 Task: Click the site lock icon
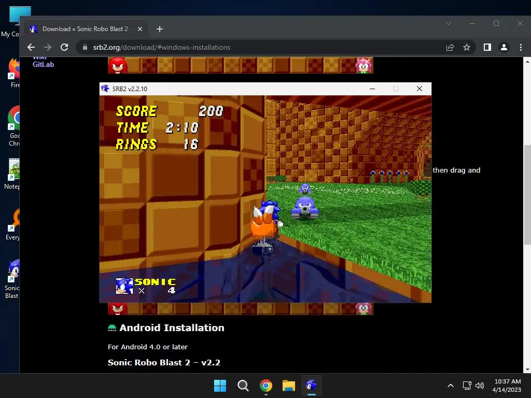(85, 47)
